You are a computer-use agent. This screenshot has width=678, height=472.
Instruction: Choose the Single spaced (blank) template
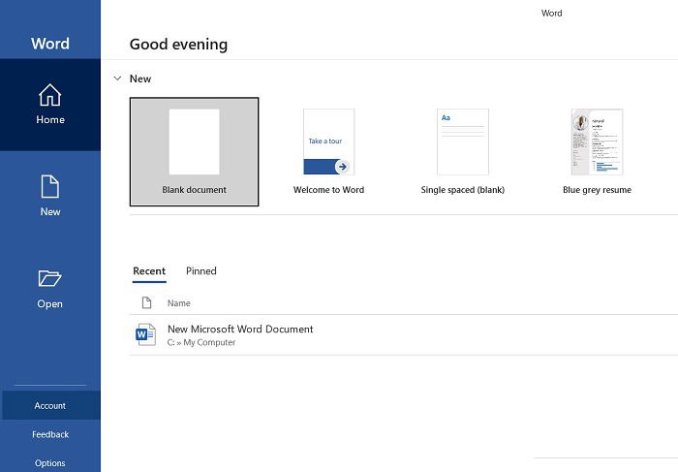(x=463, y=152)
